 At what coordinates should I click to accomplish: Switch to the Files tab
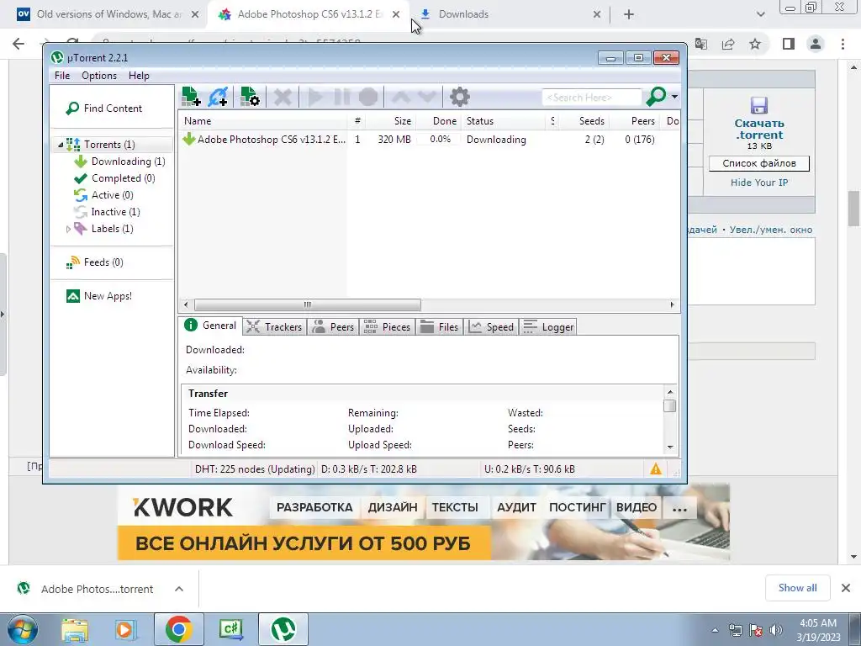click(x=439, y=327)
